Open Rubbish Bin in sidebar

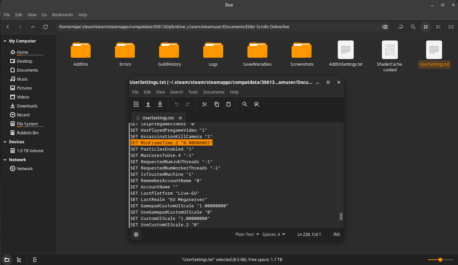[29, 133]
